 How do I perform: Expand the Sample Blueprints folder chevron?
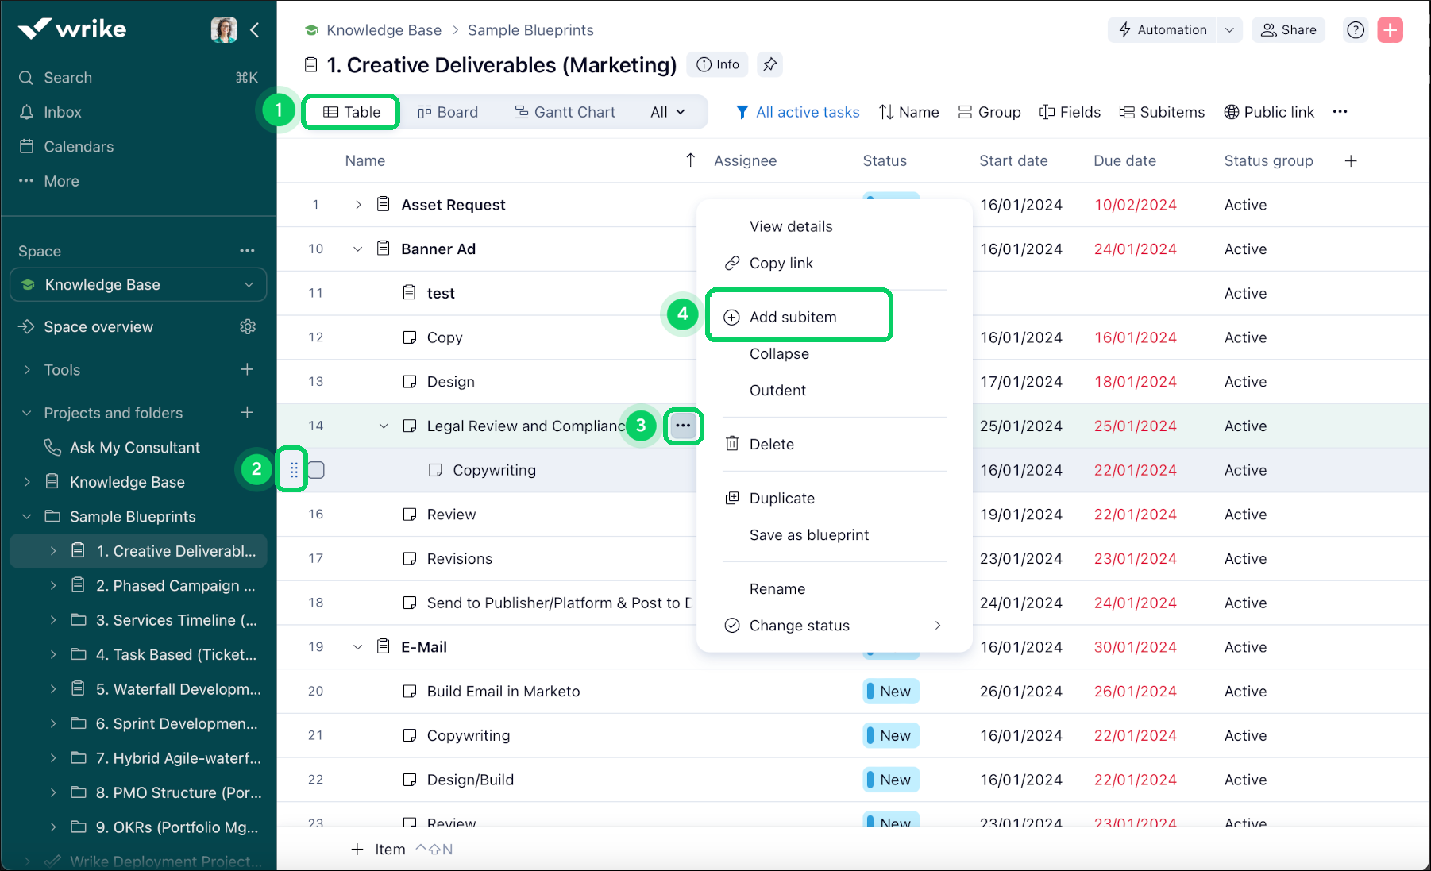click(27, 516)
